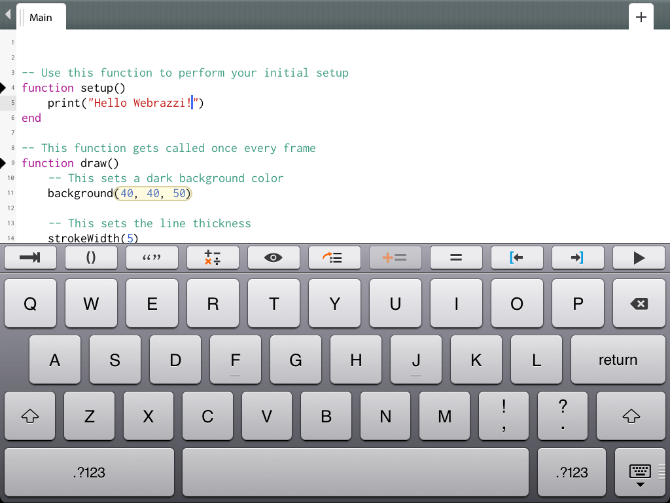Insert a tab using the tab key icon
Viewport: 670px width, 503px height.
[x=30, y=257]
